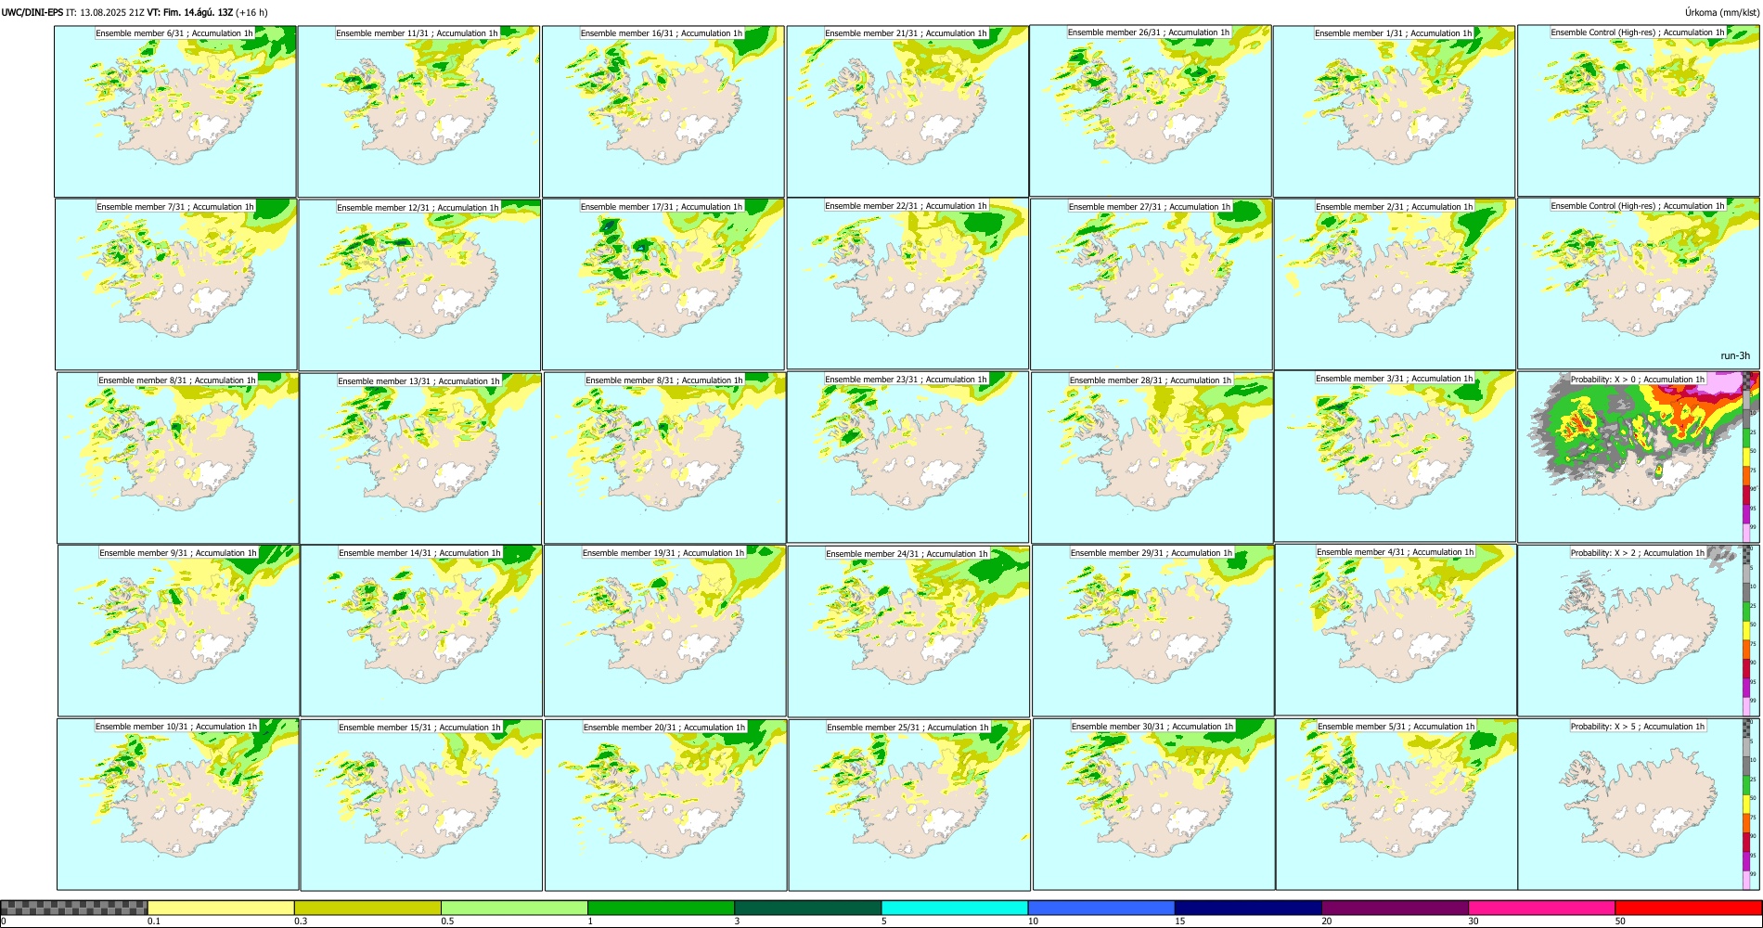Select the Ensemble member 20/31 map panel
This screenshot has width=1763, height=928.
[666, 806]
